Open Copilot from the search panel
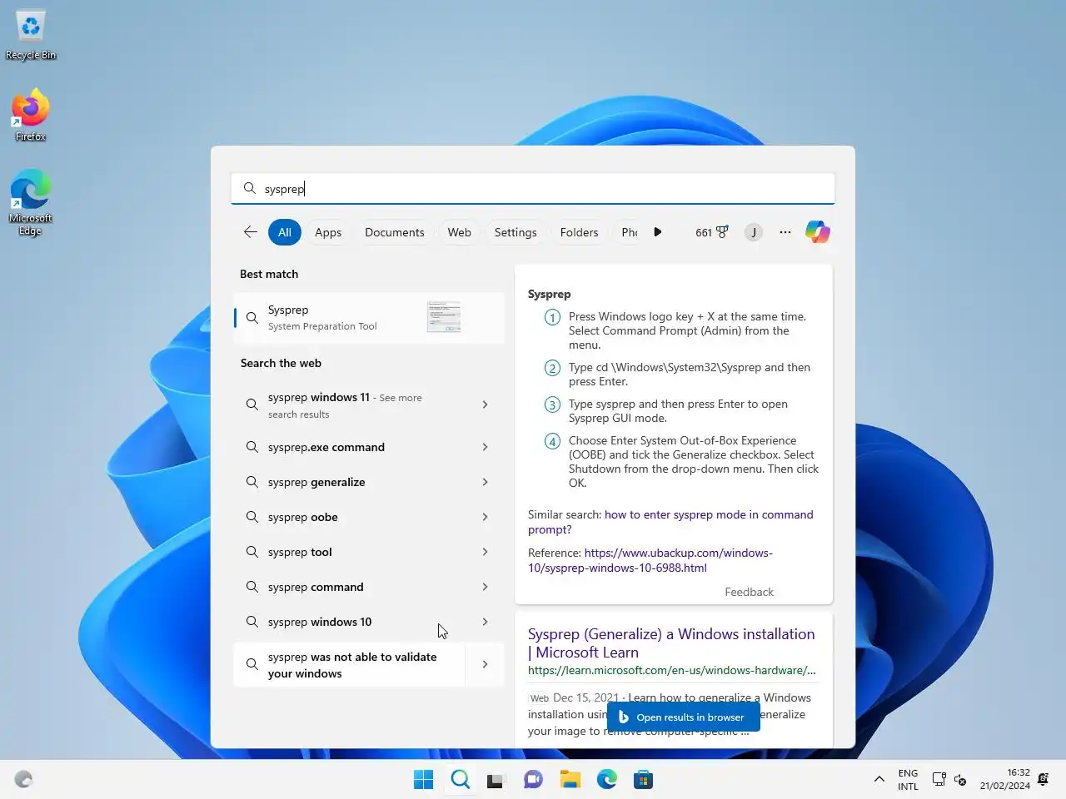This screenshot has height=799, width=1066. (x=818, y=232)
